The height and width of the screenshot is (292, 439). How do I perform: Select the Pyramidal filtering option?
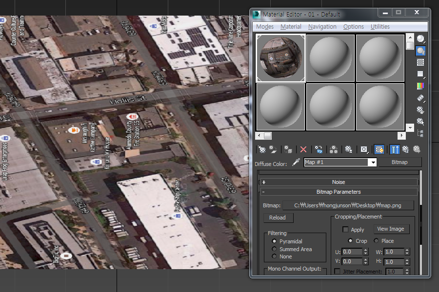click(274, 241)
